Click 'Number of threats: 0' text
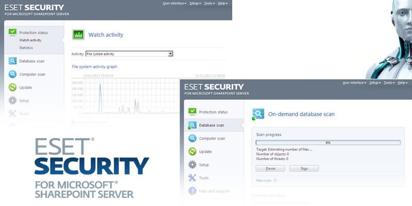Image resolution: width=412 pixels, height=206 pixels. pos(272,159)
